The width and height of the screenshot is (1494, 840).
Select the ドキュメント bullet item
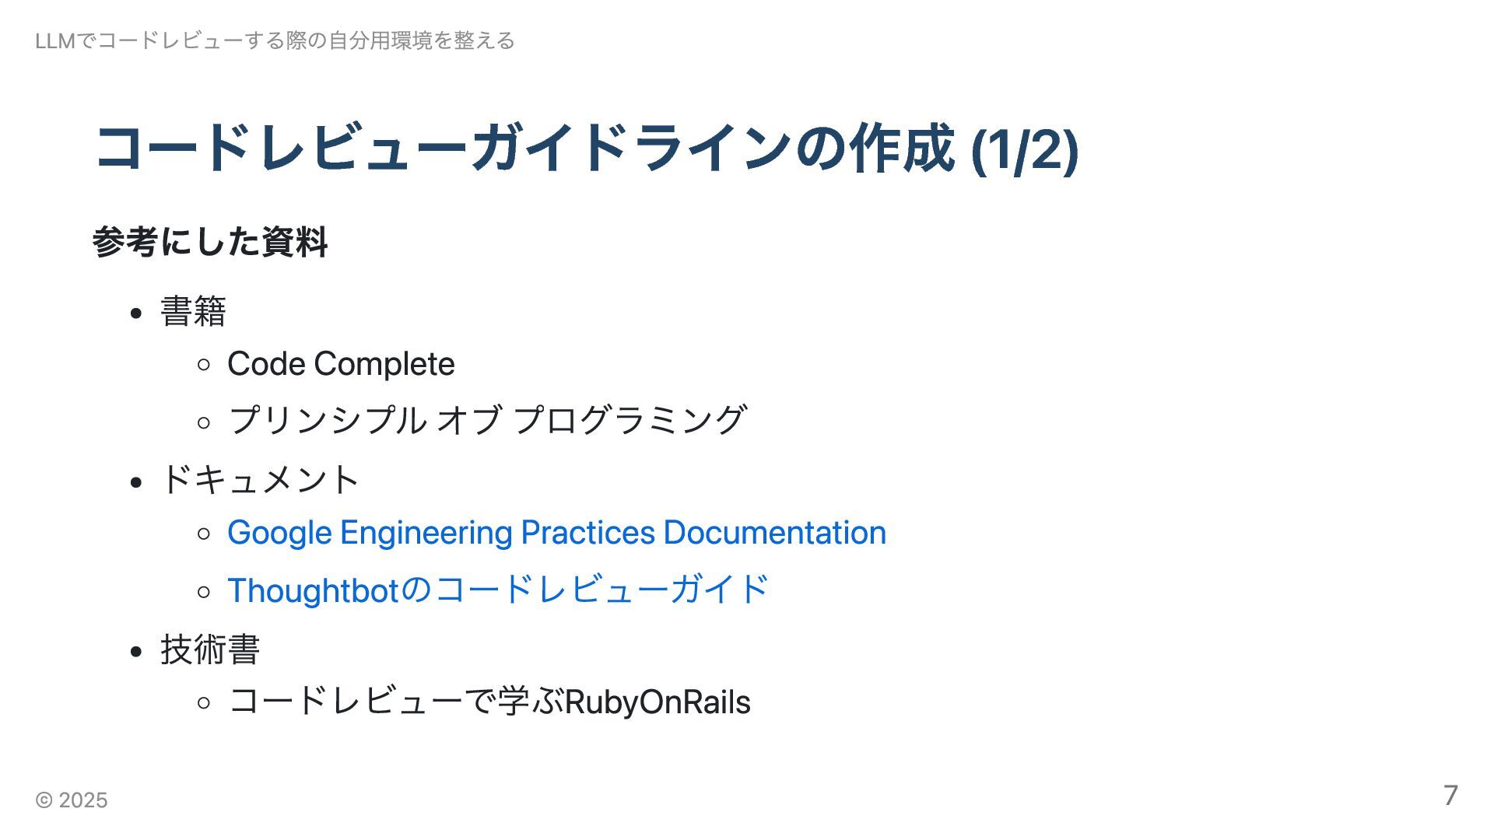tap(260, 480)
